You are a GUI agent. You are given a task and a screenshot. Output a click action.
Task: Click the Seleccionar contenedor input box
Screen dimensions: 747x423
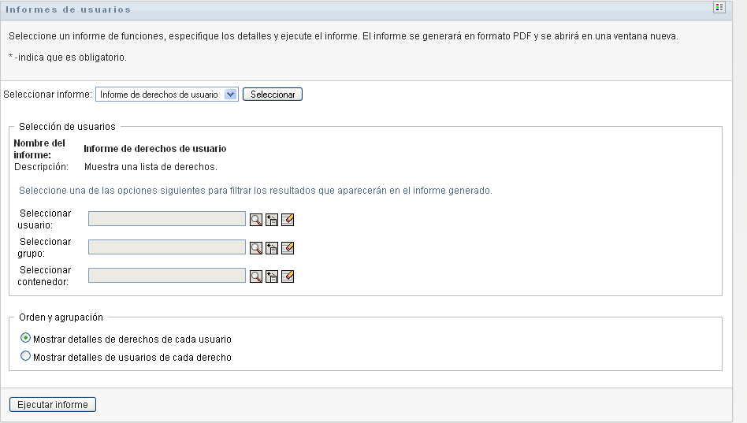point(167,276)
